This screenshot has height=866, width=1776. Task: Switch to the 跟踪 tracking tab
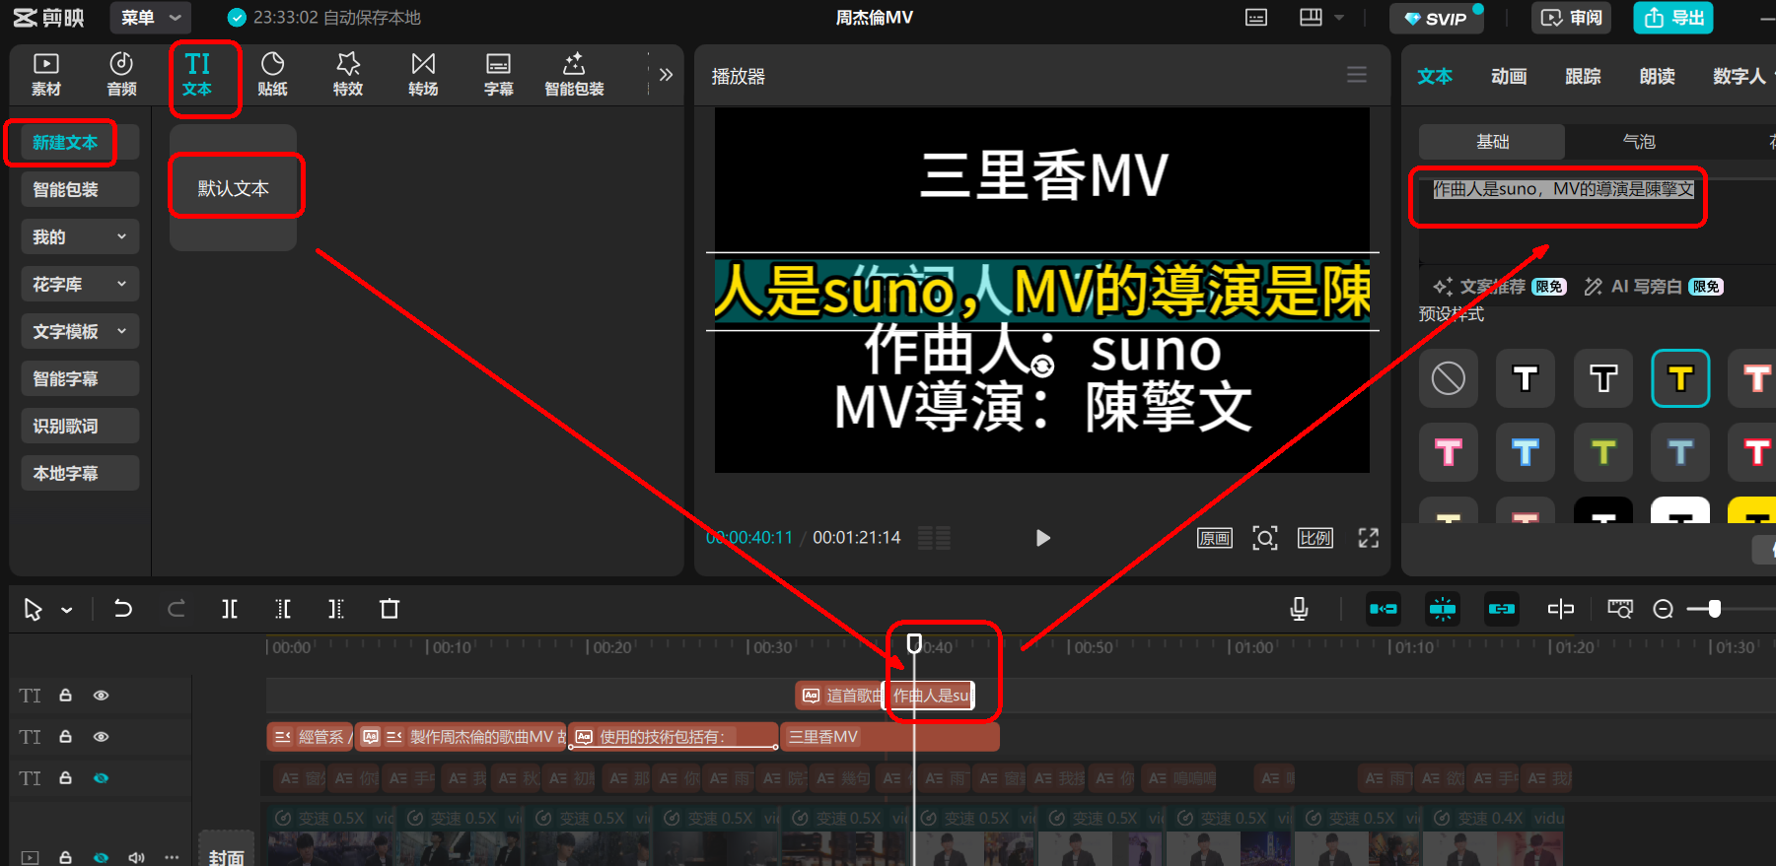click(x=1583, y=76)
